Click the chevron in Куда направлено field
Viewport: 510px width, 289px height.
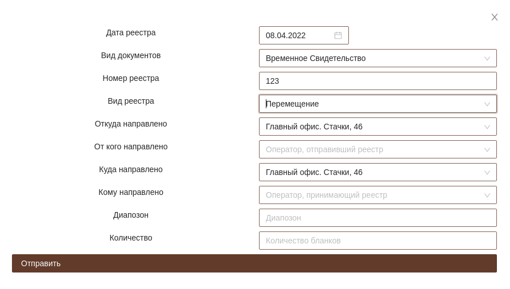click(x=487, y=172)
